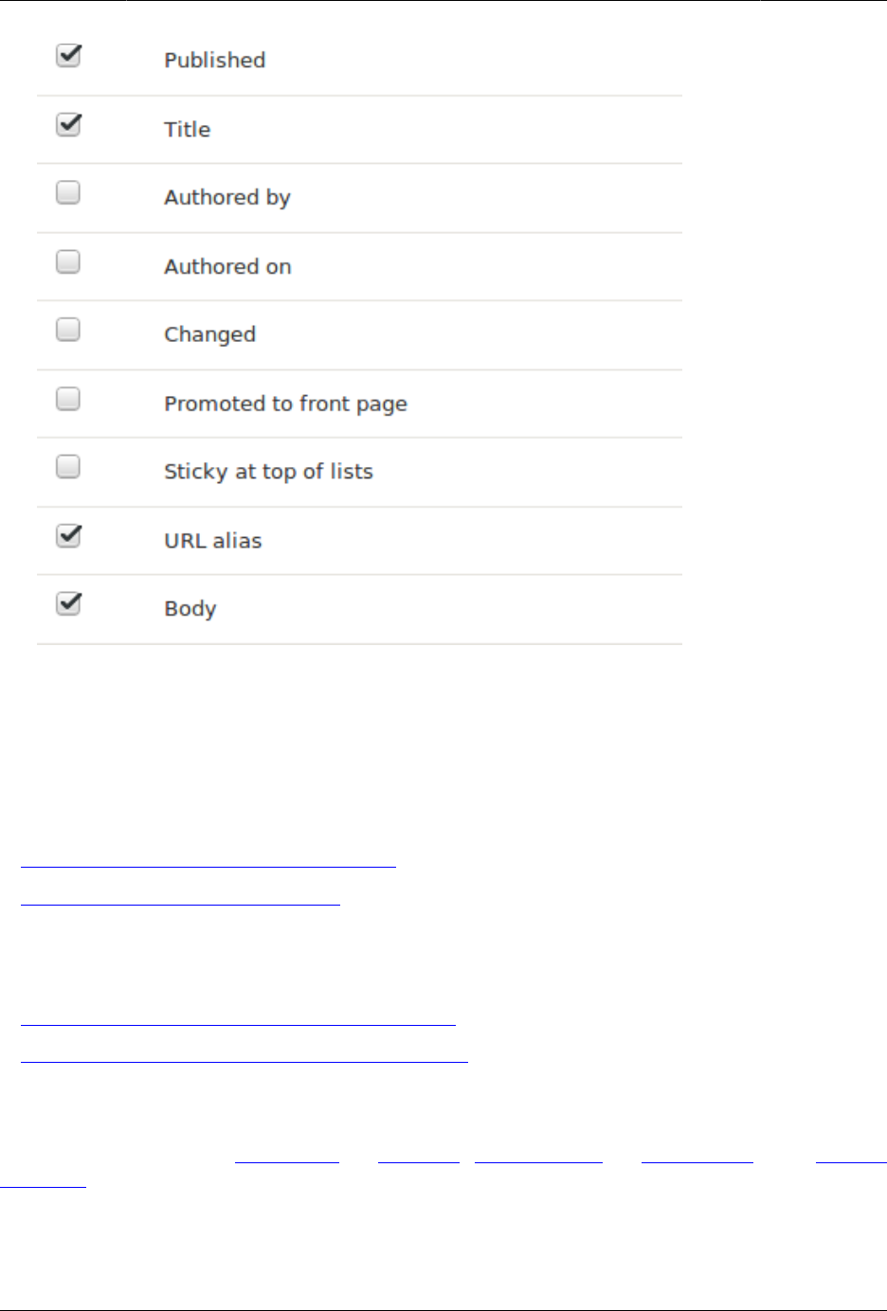
Task: Click the Body field label
Action: [x=190, y=609]
